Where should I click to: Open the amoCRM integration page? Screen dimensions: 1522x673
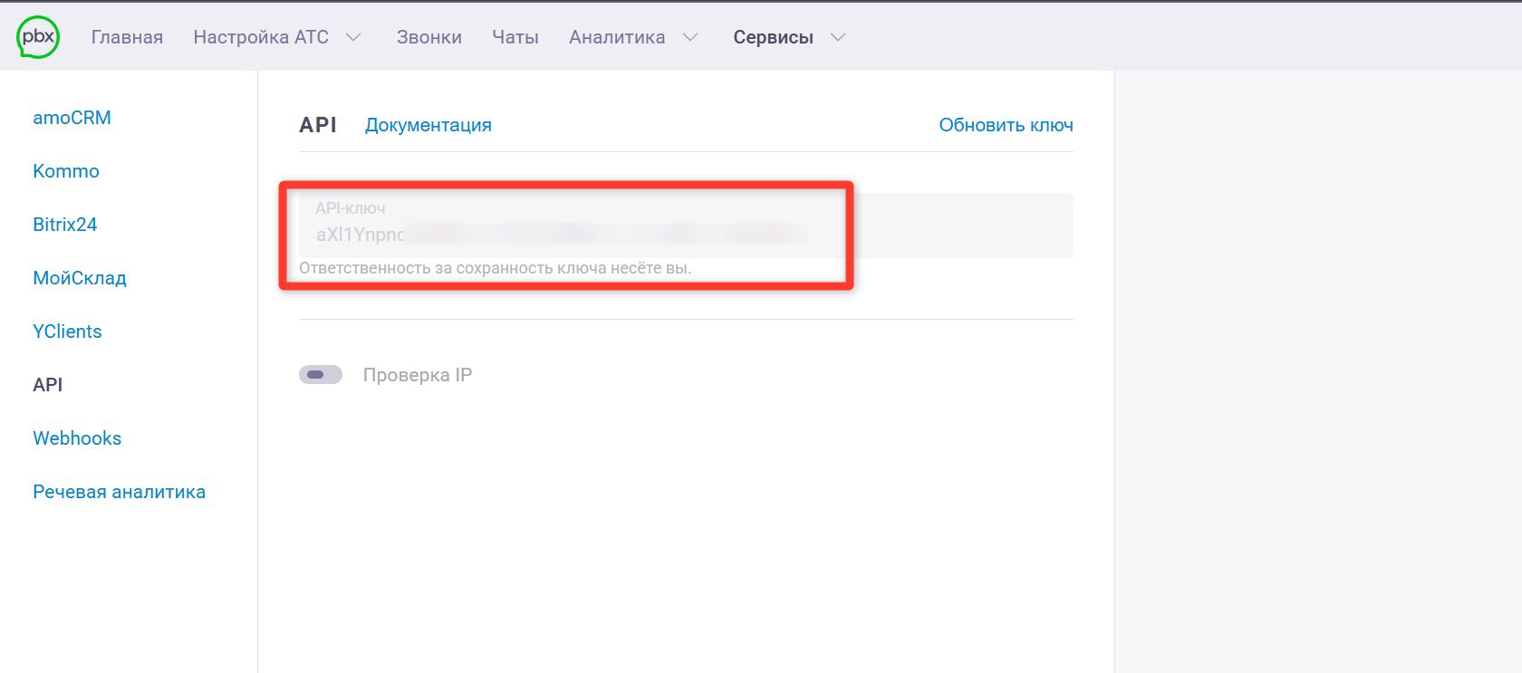(x=72, y=118)
